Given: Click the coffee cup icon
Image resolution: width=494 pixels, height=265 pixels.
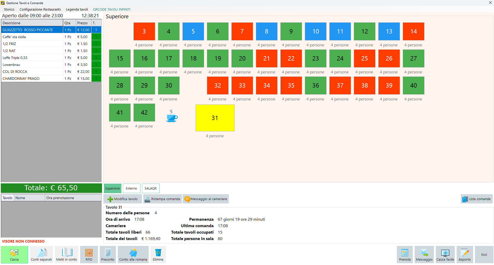Looking at the screenshot, I should tap(172, 116).
